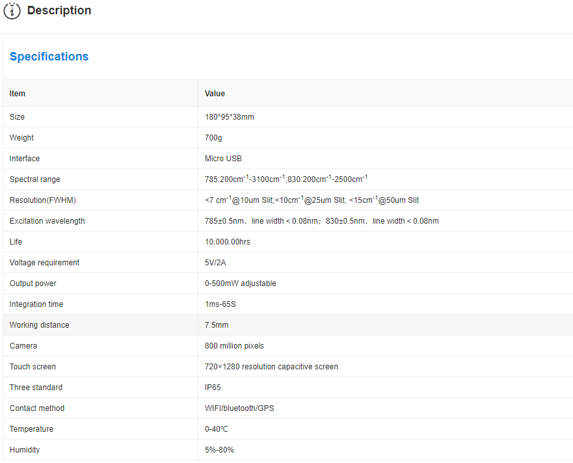Click the Value column header

(215, 94)
